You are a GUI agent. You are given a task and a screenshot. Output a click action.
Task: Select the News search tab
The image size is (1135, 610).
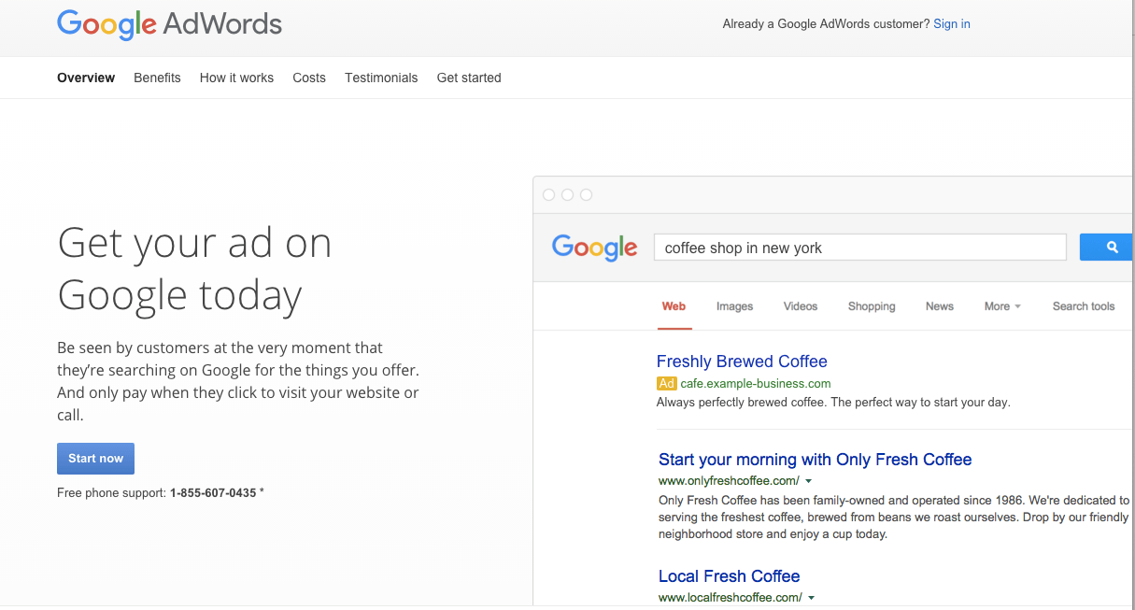pos(940,306)
